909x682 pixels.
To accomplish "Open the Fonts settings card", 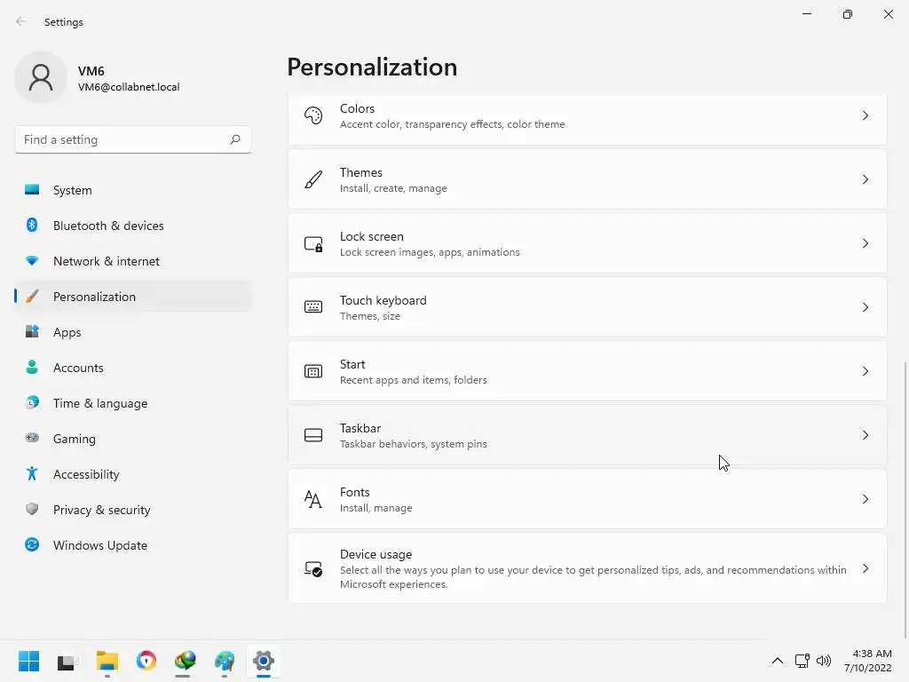I will point(588,499).
